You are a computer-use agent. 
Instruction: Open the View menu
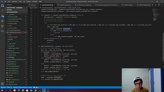point(20,2)
